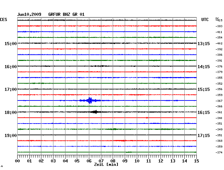This screenshot has width=224, height=170.
Task: Click the left time label 16:00
Action: [11, 67]
